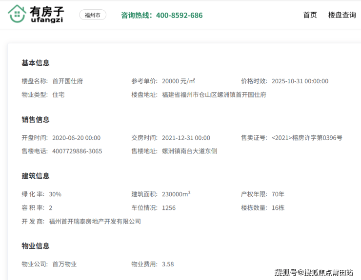The width and height of the screenshot is (361, 280).
Task: Open the 楼盘查询 navigation item
Action: (x=342, y=15)
